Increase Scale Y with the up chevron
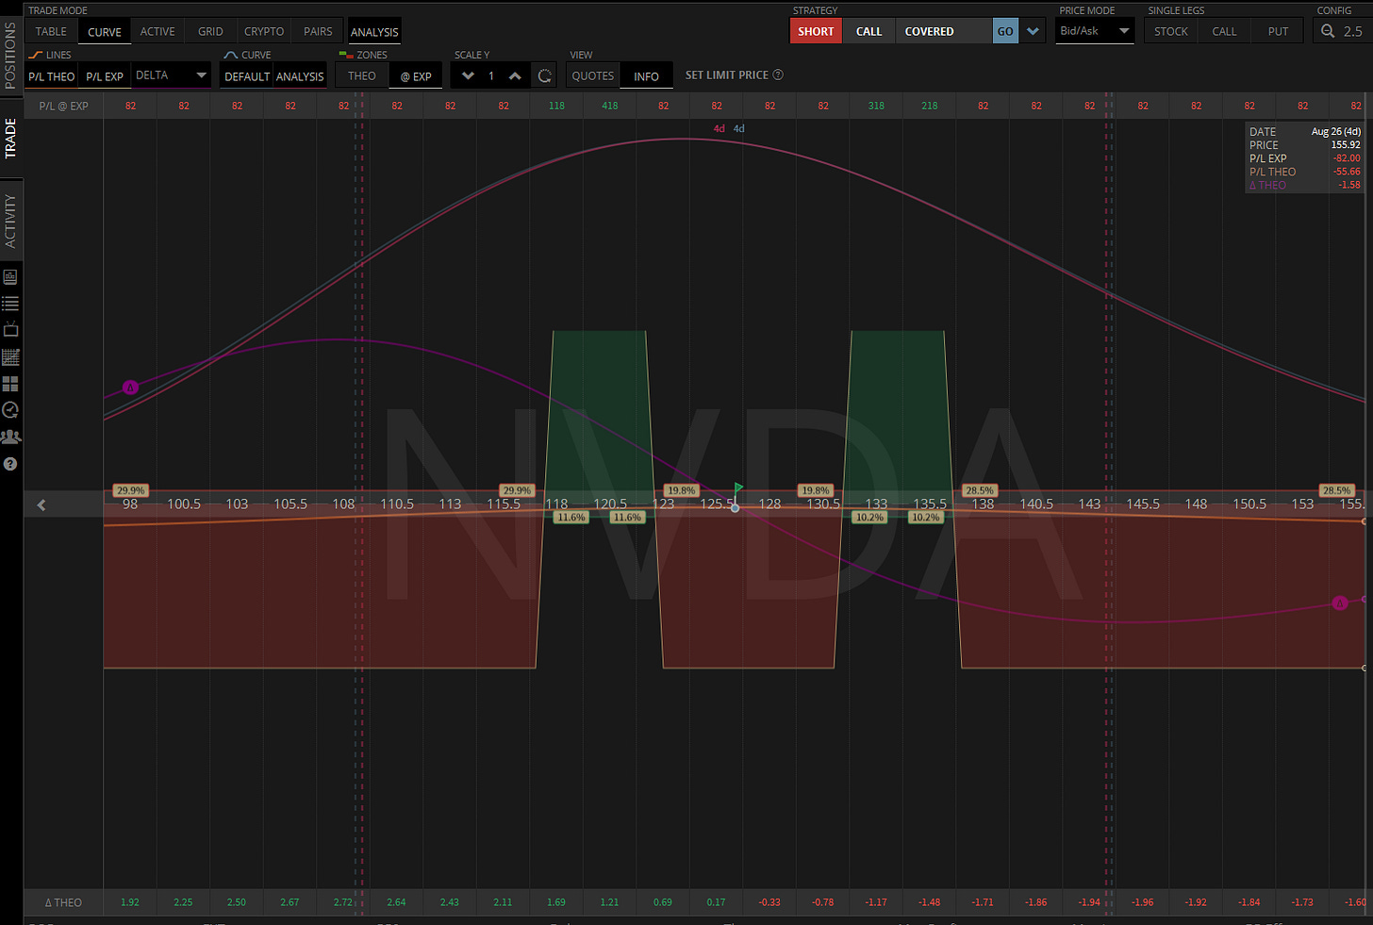The width and height of the screenshot is (1373, 925). point(515,76)
